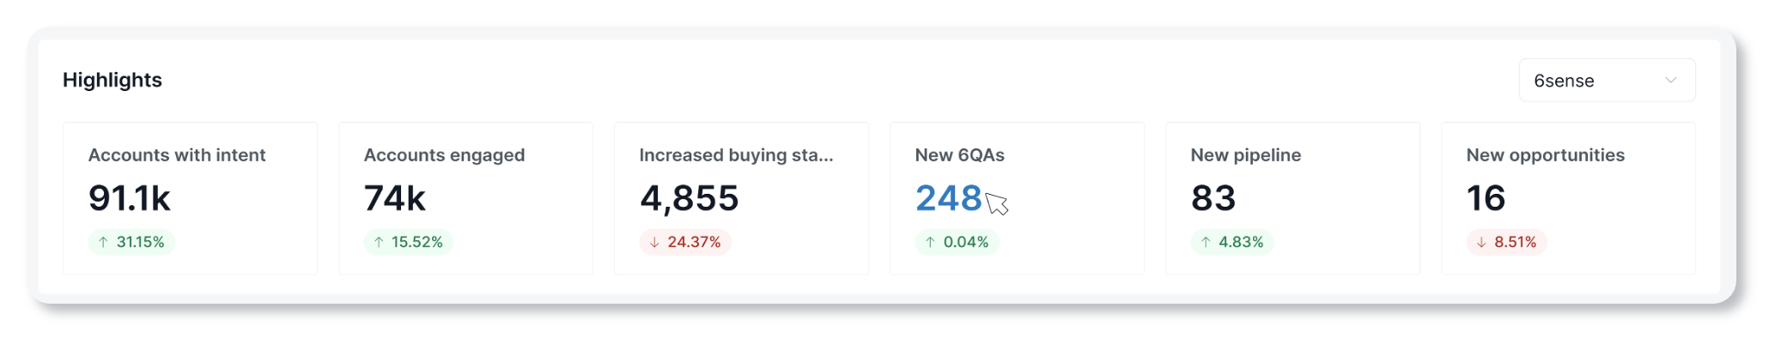Click the 15.52% increase badge

click(408, 242)
